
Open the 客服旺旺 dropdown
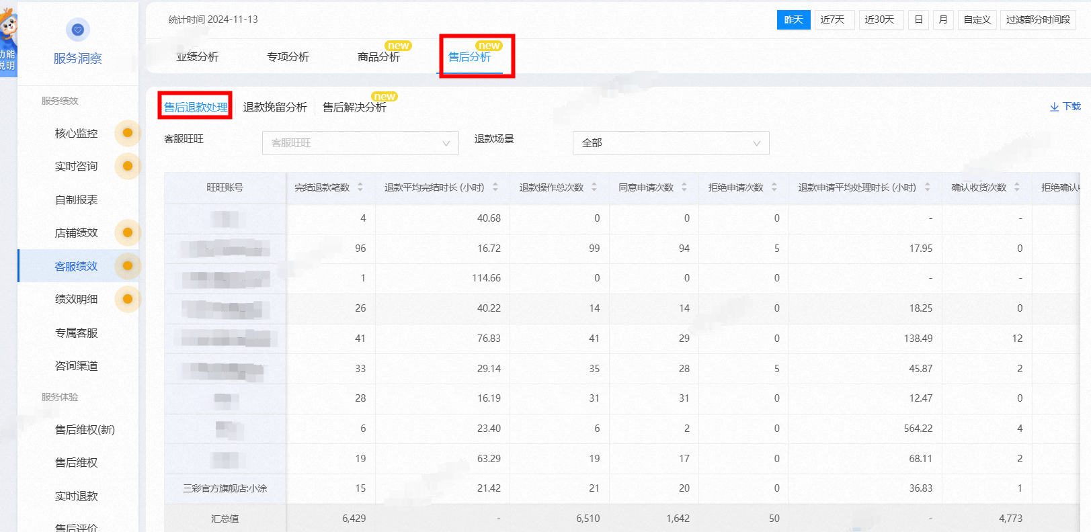pyautogui.click(x=360, y=143)
